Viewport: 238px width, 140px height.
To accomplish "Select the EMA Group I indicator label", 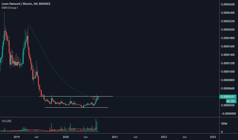I will tap(9, 8).
